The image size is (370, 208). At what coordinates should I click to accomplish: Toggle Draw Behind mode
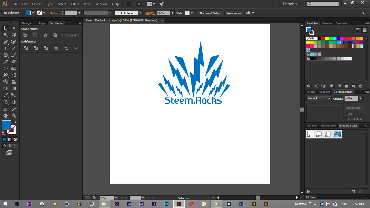point(10,146)
